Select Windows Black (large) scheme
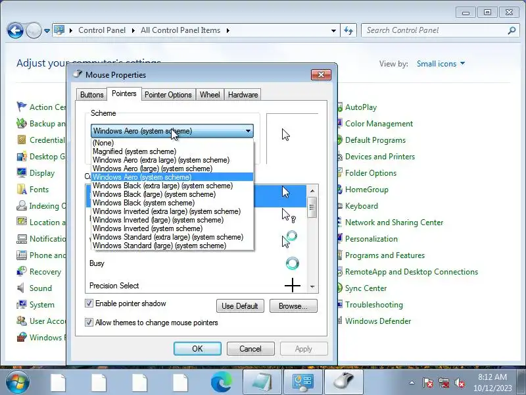This screenshot has height=395, width=526. pos(172,194)
